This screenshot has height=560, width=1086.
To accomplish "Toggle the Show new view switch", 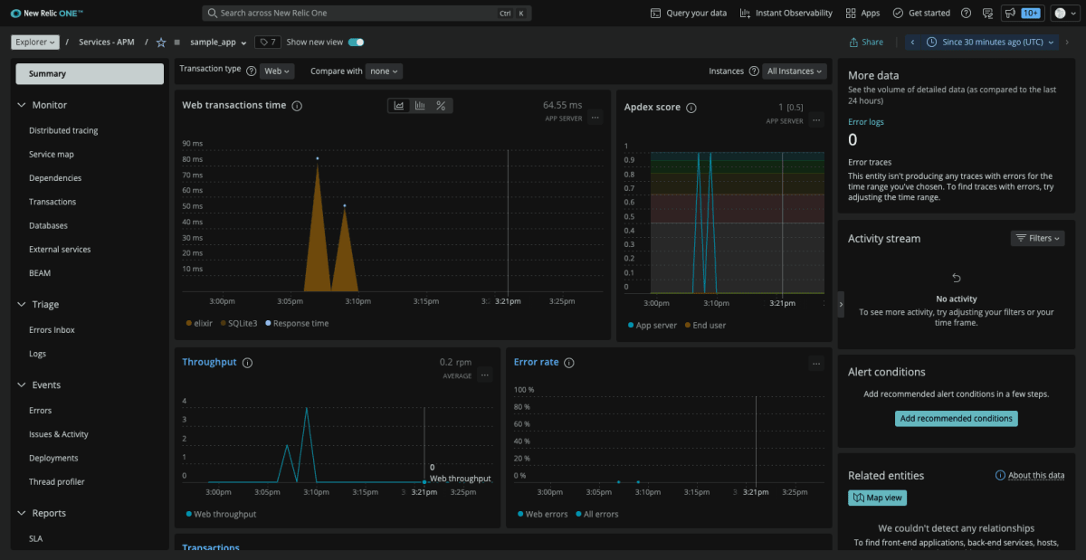I will click(x=356, y=43).
